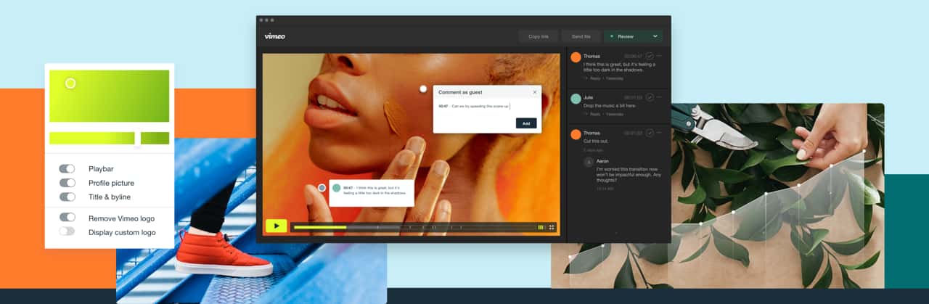This screenshot has width=929, height=304.
Task: Enable the Display custom logo switch
Action: [x=67, y=231]
